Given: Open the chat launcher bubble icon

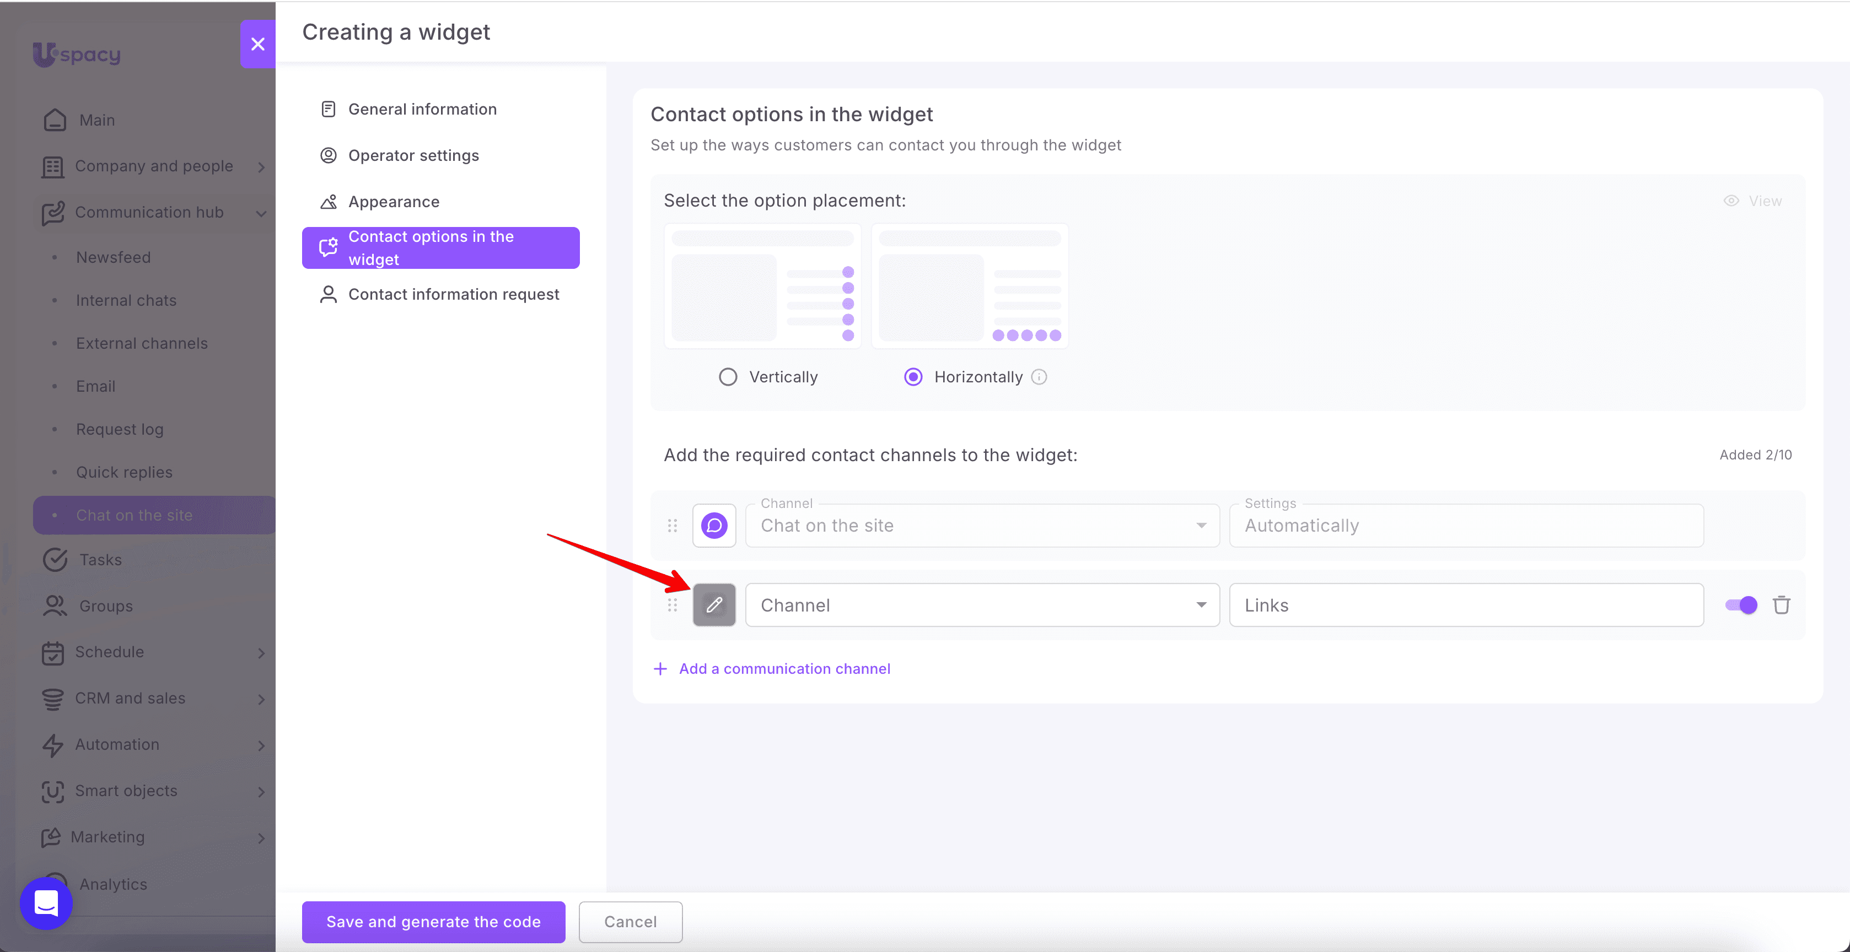Looking at the screenshot, I should coord(46,903).
